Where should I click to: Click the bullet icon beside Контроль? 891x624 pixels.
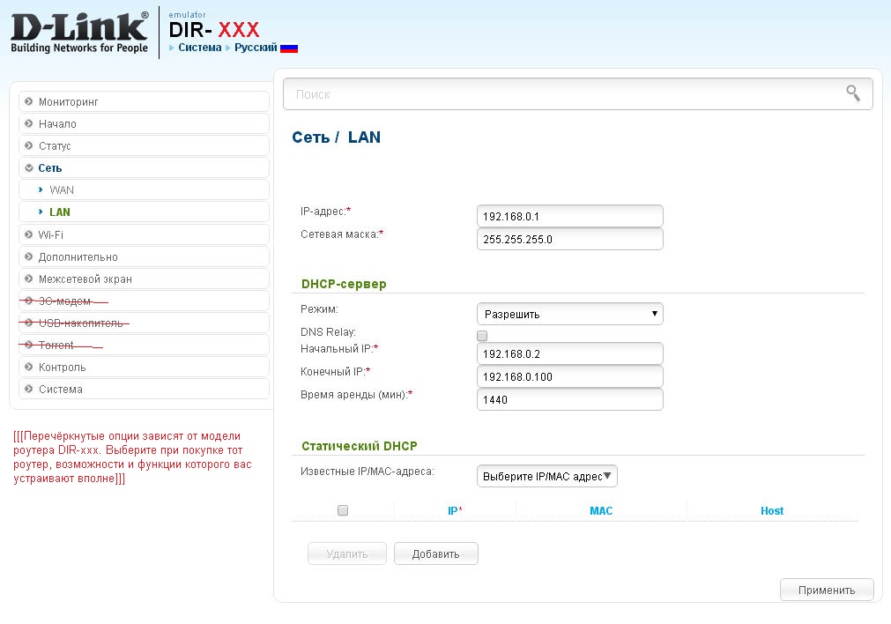pyautogui.click(x=28, y=367)
